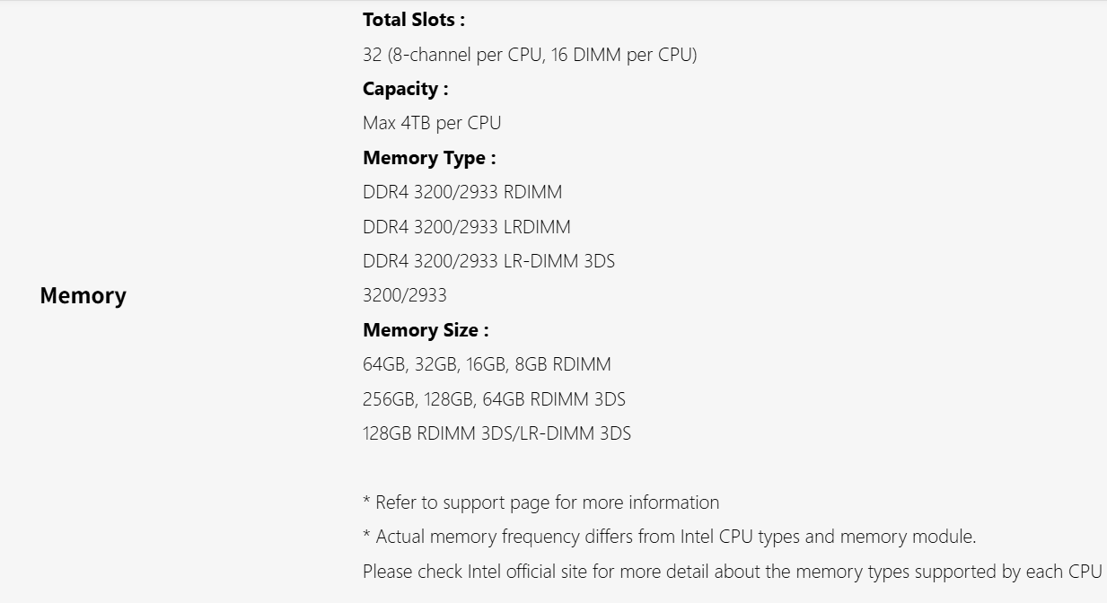Screen dimensions: 1107x603
Task: Click the Actual memory frequency differs note
Action: click(669, 537)
